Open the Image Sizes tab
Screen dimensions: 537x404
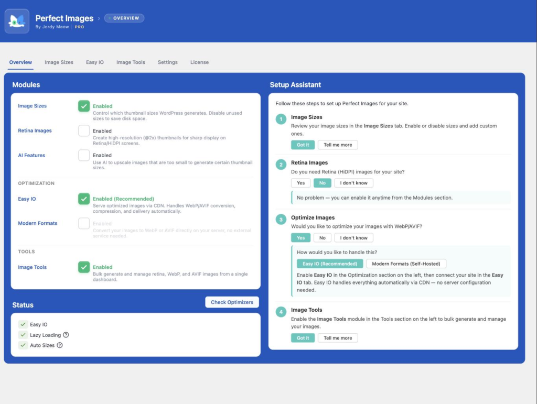pos(59,62)
